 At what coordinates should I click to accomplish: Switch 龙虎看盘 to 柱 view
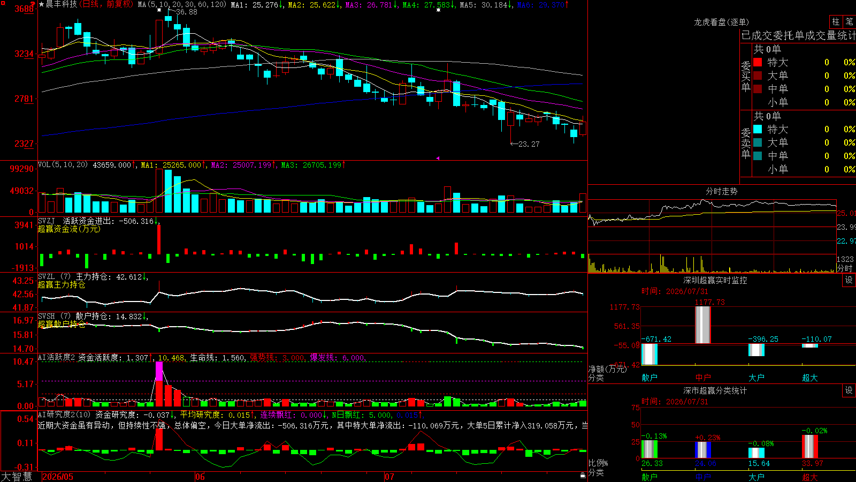(836, 21)
